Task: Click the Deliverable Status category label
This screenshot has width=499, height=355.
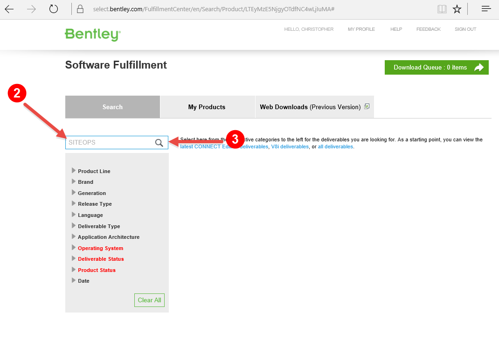Action: (x=101, y=259)
